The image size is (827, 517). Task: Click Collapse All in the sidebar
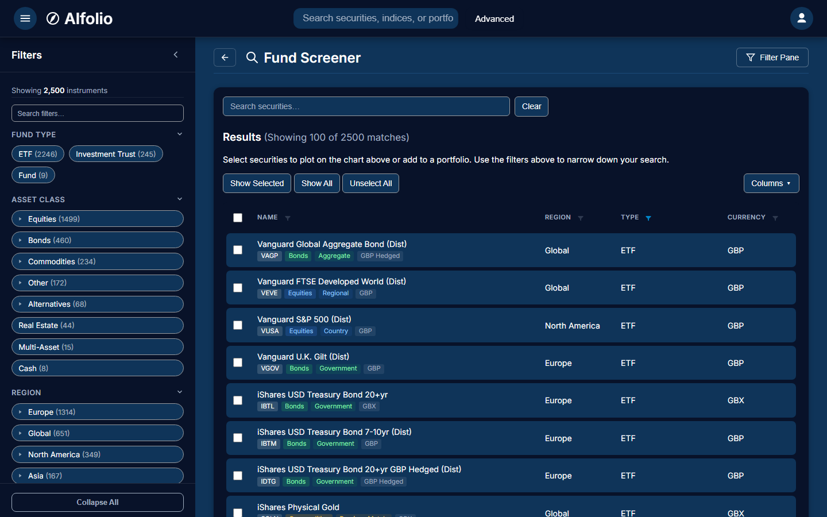(x=98, y=502)
